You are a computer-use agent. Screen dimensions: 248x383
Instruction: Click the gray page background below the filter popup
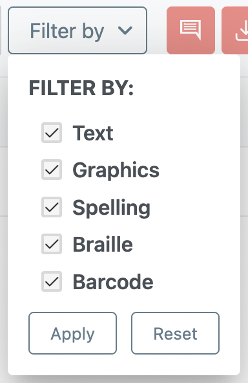coord(124,379)
